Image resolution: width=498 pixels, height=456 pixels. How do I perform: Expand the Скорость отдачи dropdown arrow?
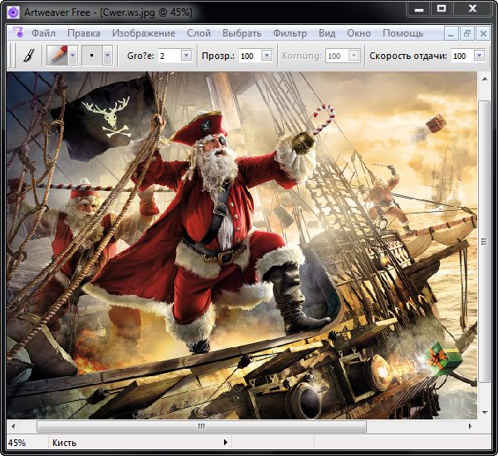(479, 56)
